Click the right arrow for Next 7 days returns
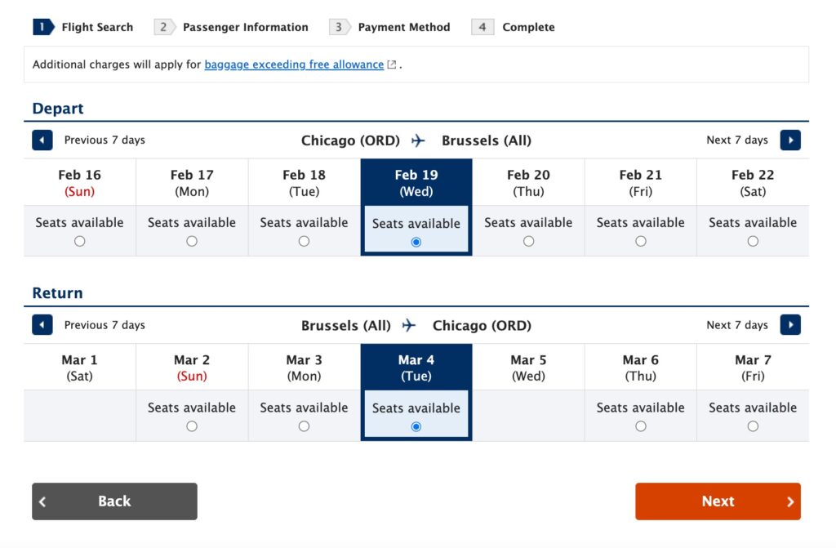 790,324
